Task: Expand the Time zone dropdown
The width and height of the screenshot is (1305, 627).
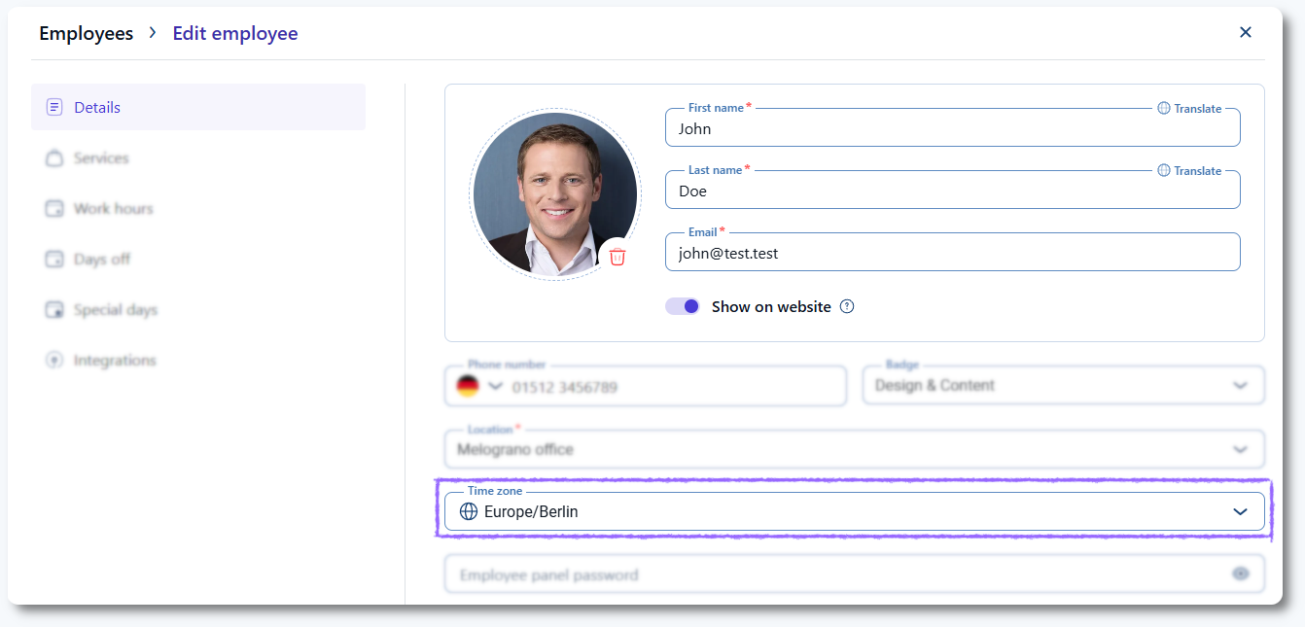Action: pyautogui.click(x=1240, y=512)
